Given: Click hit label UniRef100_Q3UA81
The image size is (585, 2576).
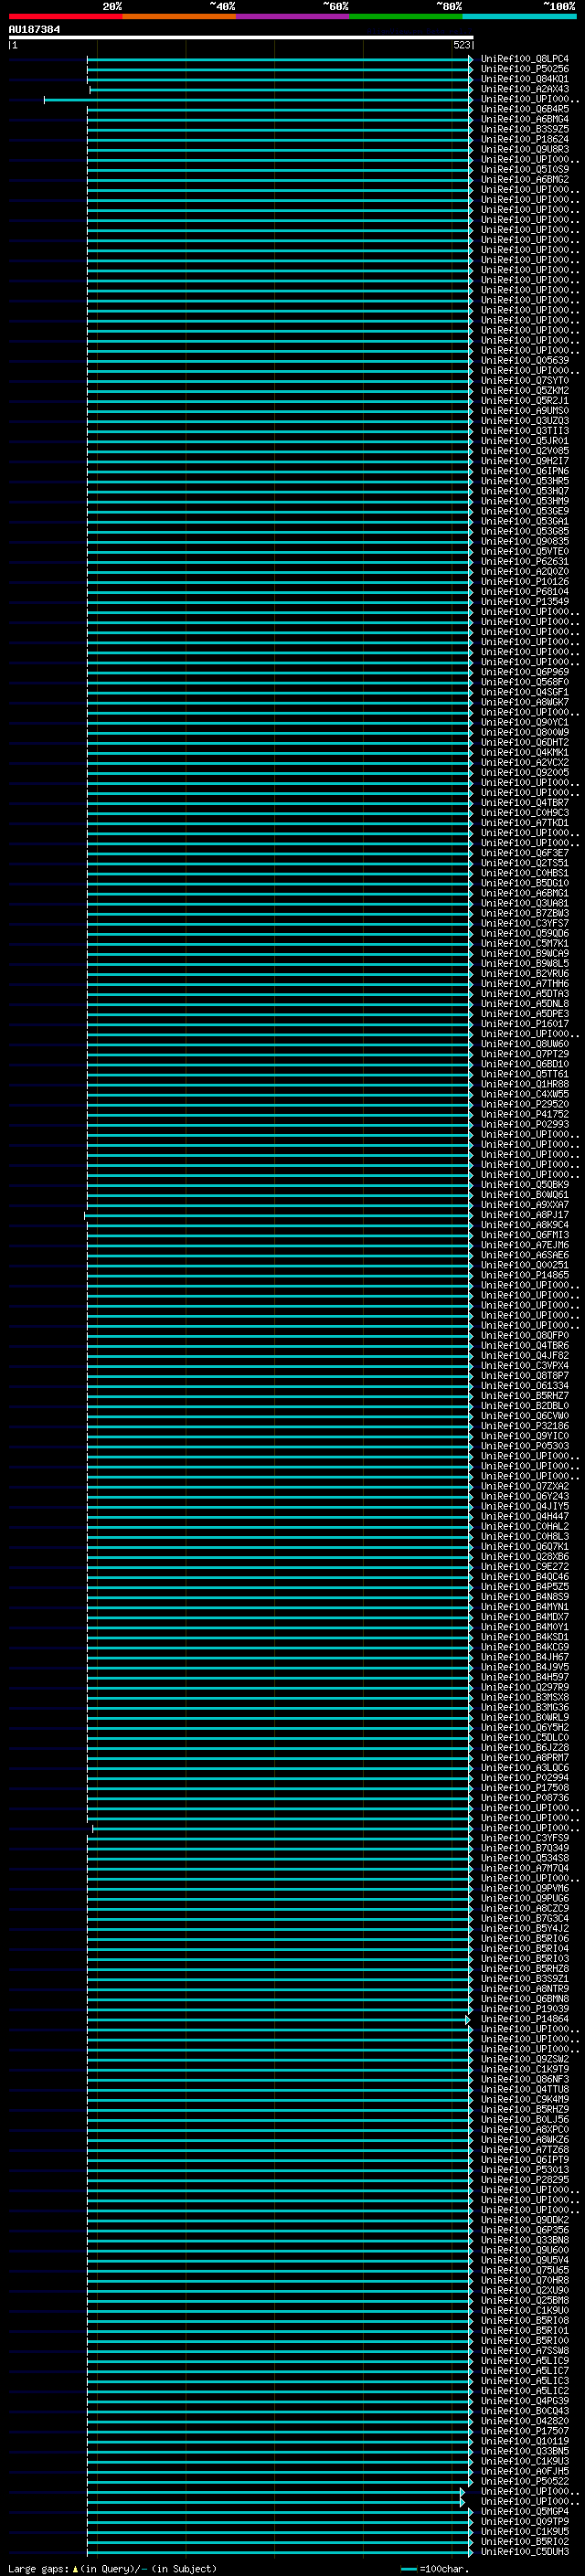Looking at the screenshot, I should click(x=524, y=903).
